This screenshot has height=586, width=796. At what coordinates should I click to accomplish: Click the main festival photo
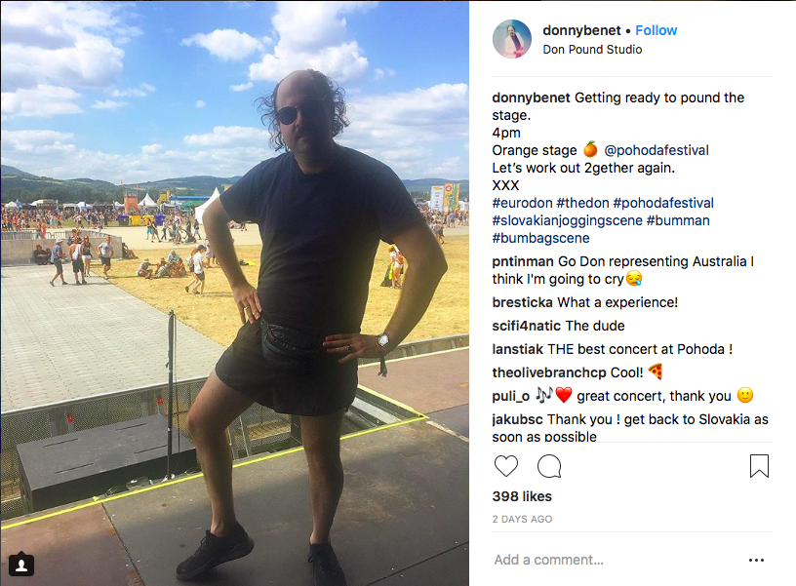coord(234,293)
